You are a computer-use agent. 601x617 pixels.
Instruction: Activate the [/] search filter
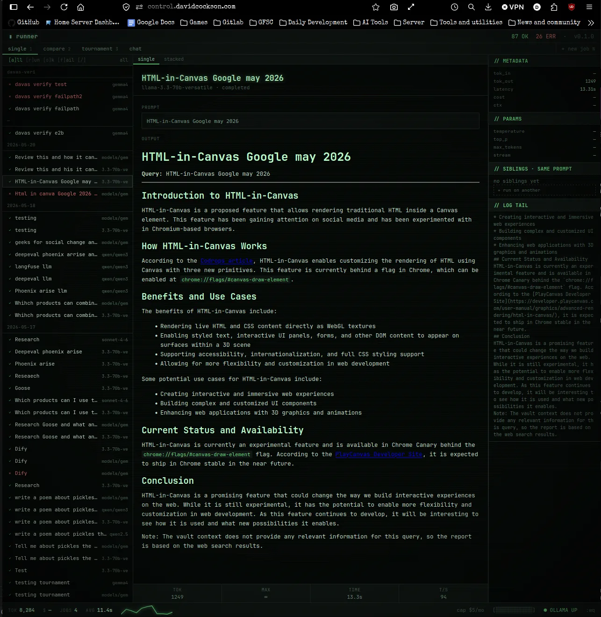(x=82, y=60)
